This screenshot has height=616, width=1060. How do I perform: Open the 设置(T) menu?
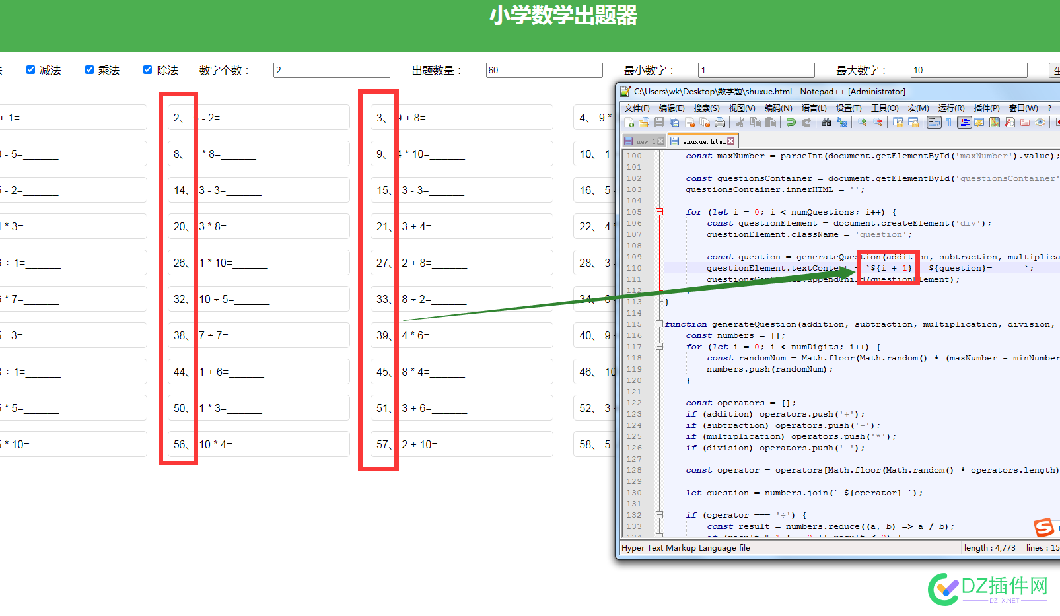tap(849, 108)
